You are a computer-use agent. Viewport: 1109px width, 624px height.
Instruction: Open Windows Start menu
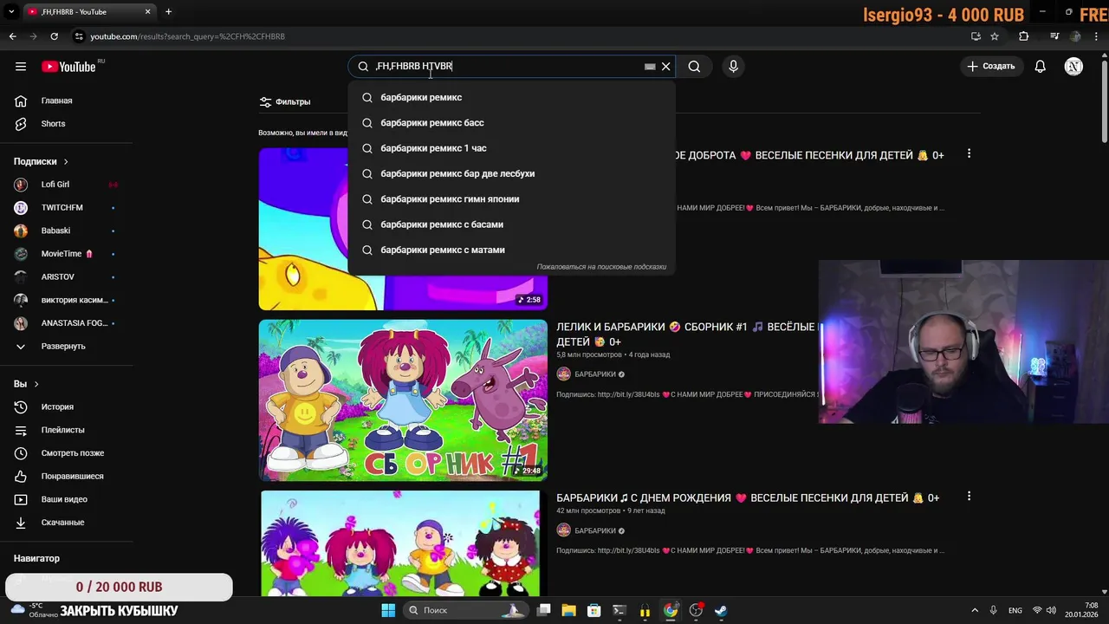(388, 610)
